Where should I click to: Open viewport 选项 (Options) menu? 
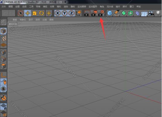[x=38, y=20]
